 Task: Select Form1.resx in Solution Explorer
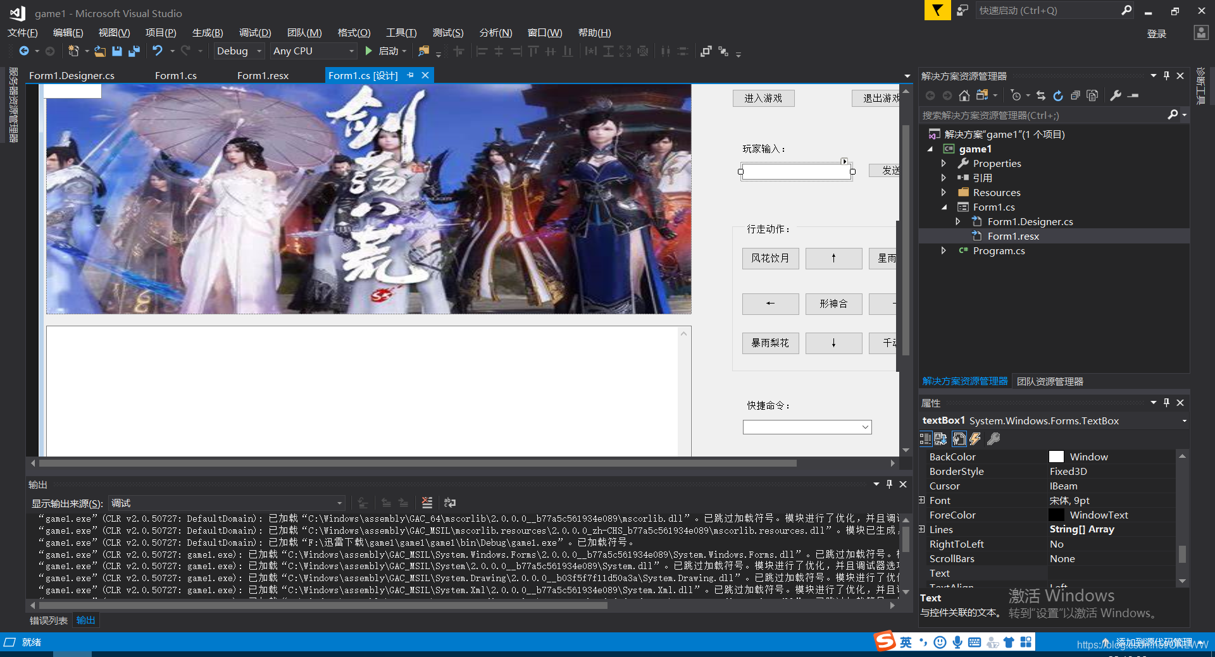tap(1012, 236)
